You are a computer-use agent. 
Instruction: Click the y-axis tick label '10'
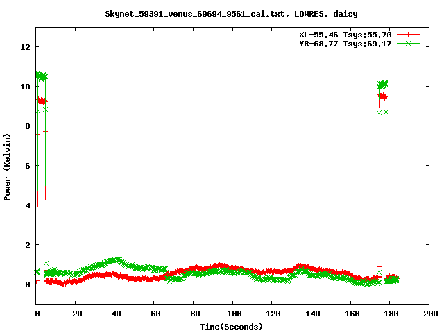tap(25, 87)
